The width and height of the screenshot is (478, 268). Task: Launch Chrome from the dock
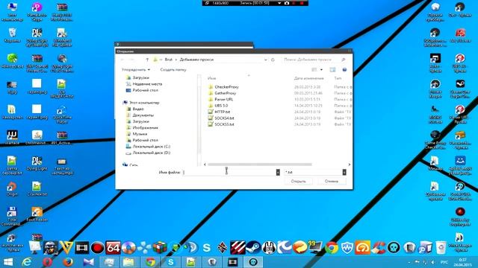click(332, 248)
